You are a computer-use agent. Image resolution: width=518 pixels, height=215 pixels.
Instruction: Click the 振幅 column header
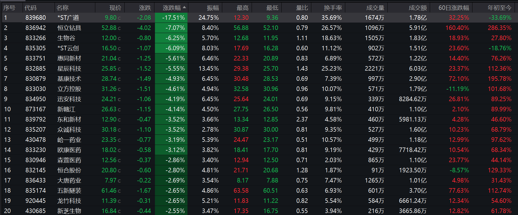213,8
